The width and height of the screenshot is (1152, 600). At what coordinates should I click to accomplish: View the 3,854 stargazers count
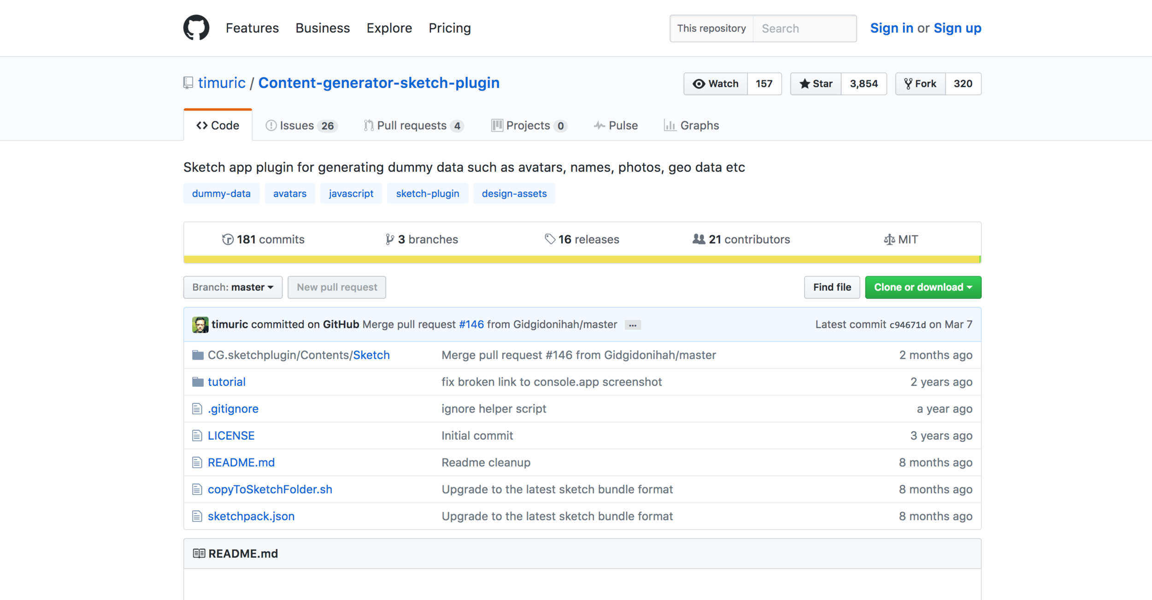pos(864,84)
